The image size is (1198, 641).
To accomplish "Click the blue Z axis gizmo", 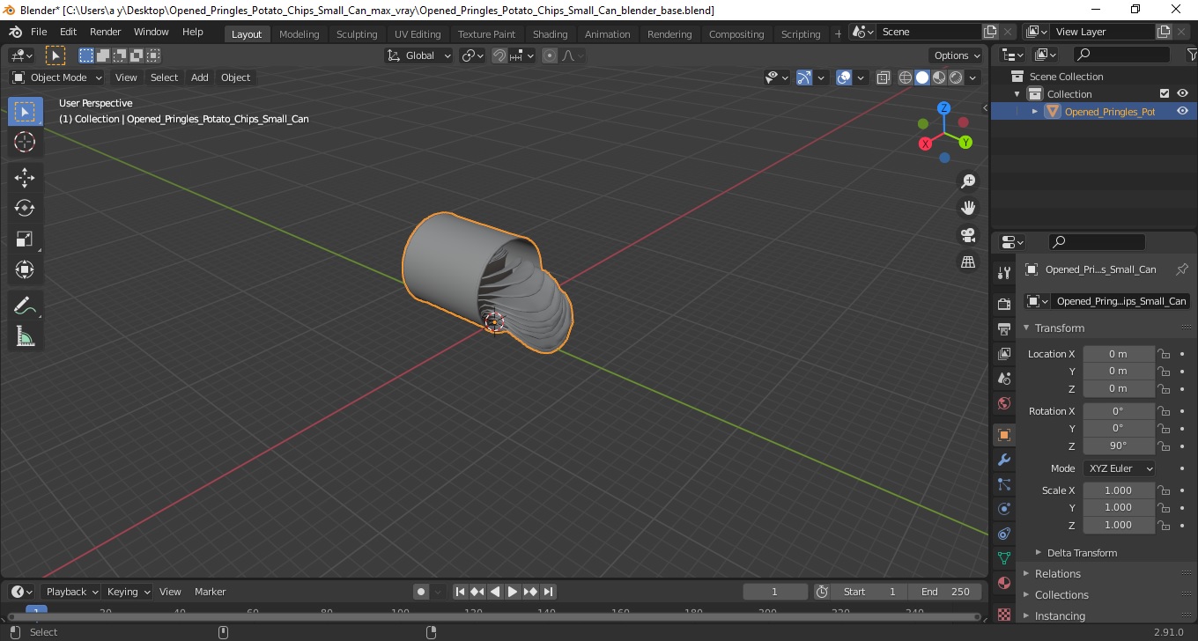I will click(x=943, y=107).
